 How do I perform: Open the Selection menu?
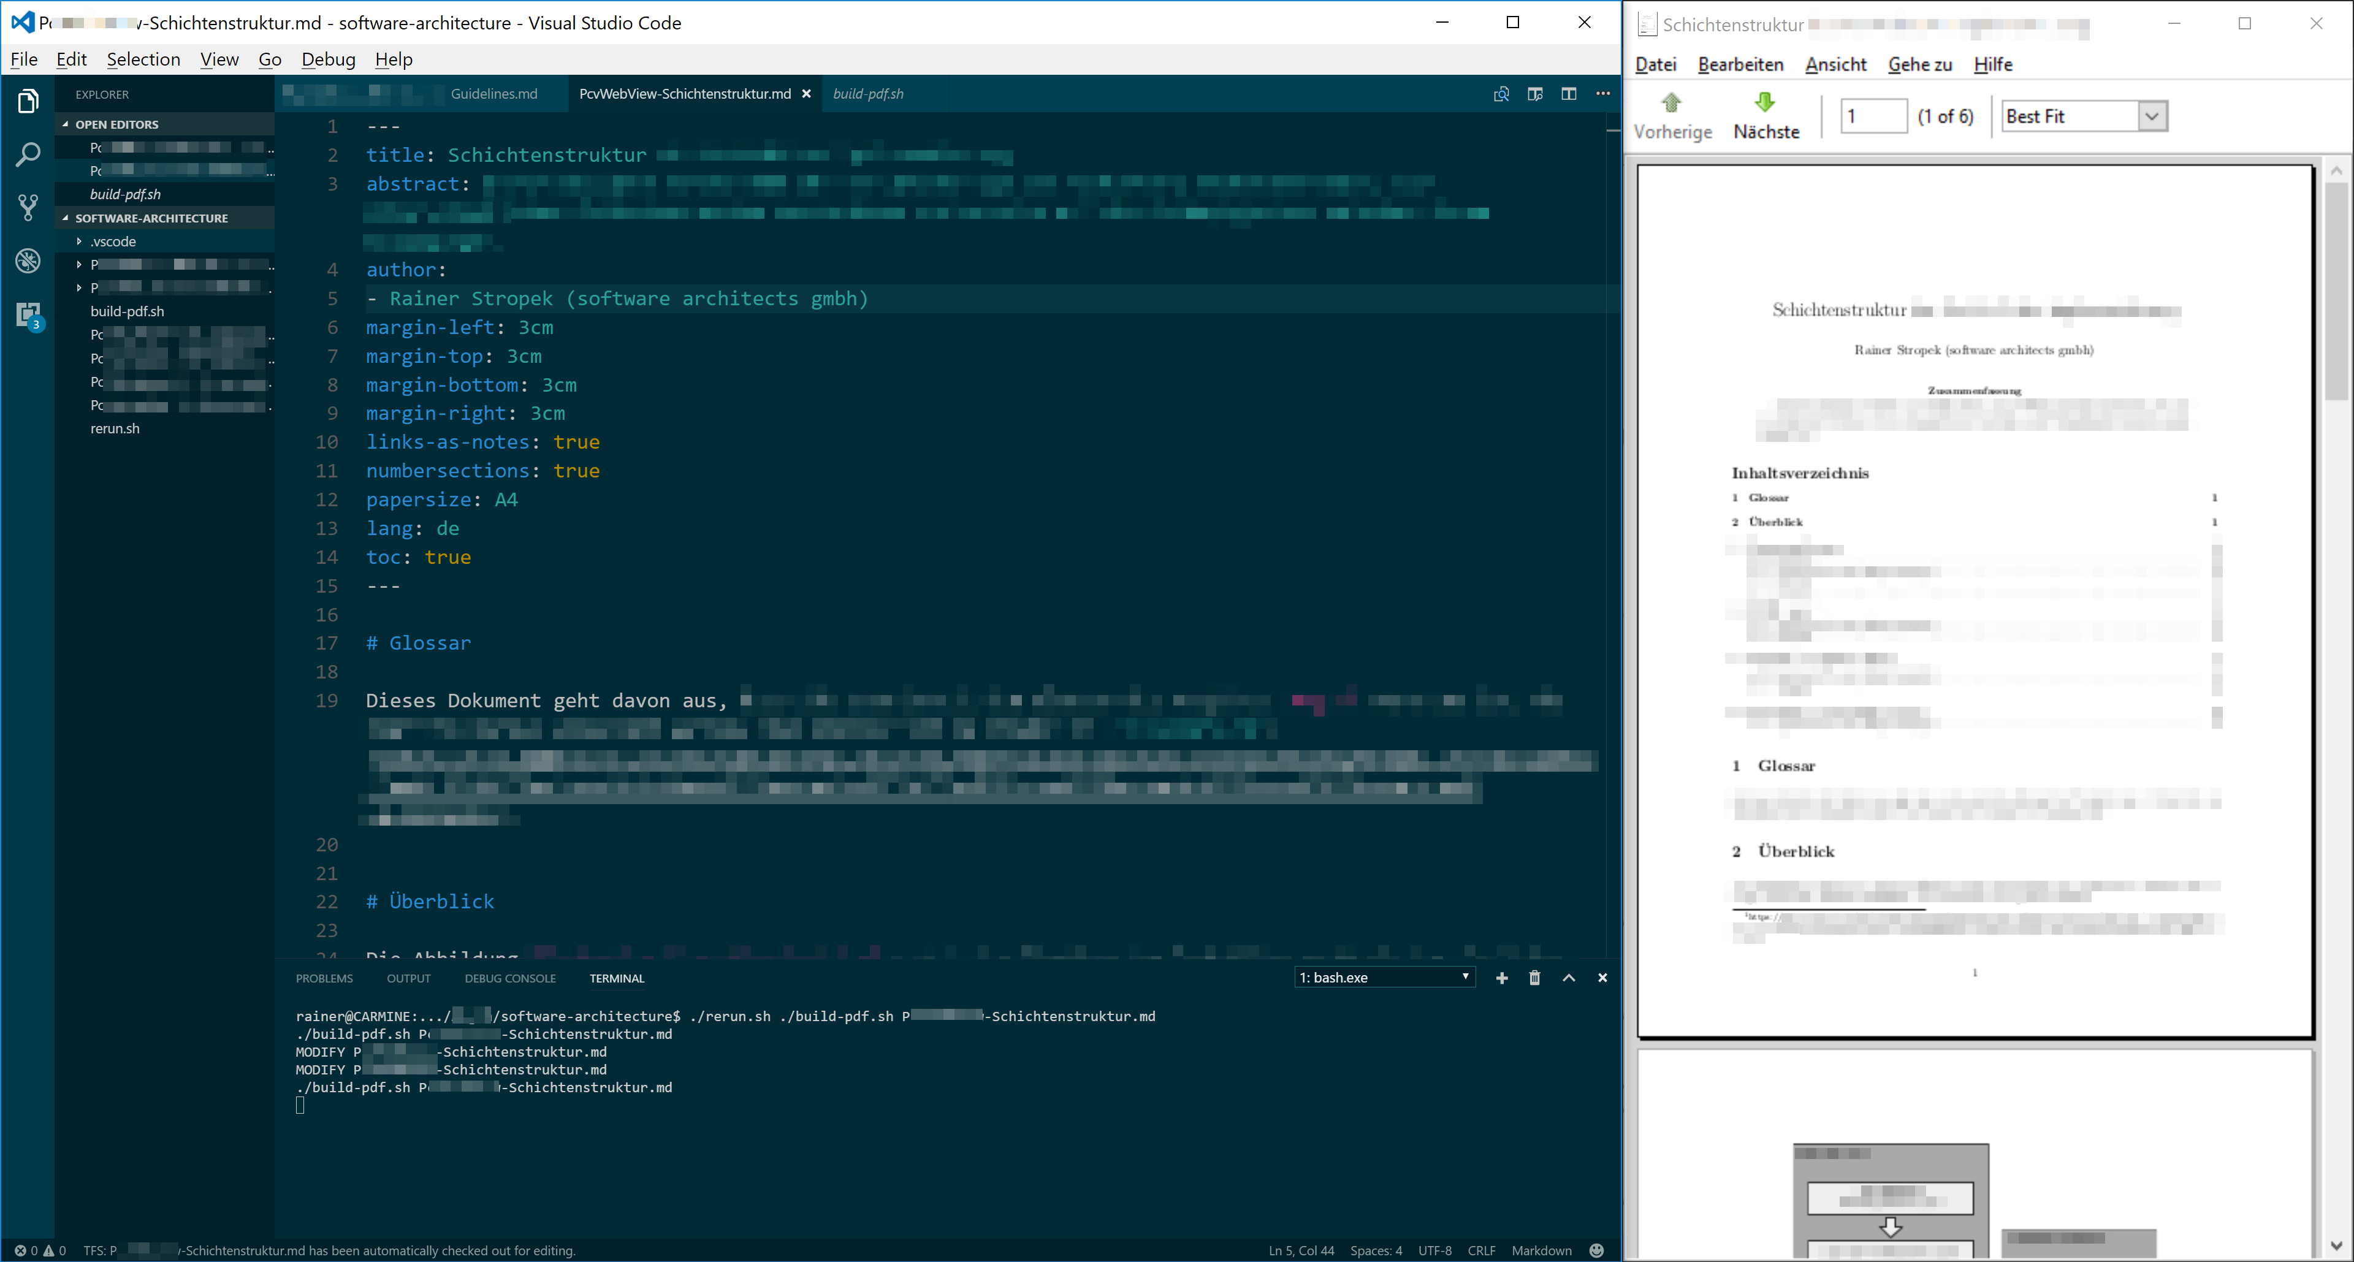(x=143, y=59)
